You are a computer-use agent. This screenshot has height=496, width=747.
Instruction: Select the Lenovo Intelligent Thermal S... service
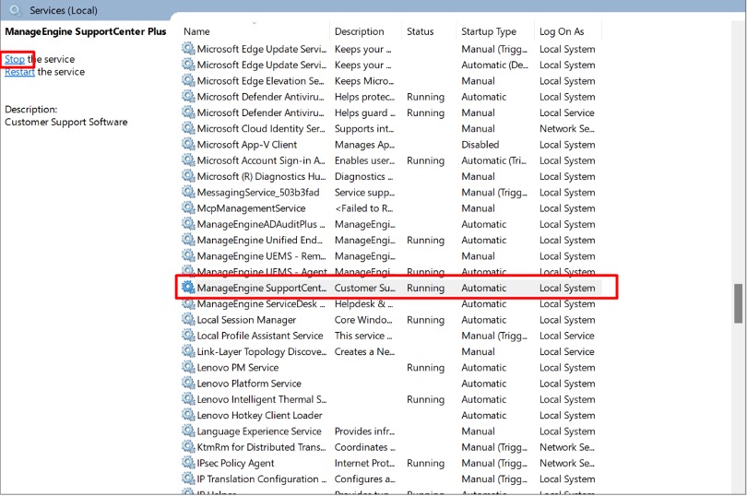262,399
